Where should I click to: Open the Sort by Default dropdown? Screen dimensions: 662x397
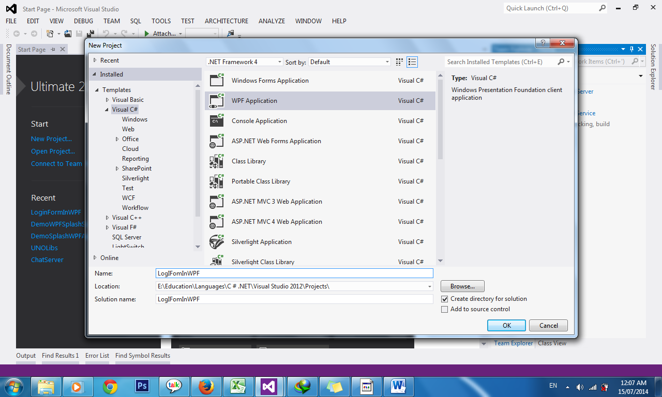pyautogui.click(x=387, y=61)
